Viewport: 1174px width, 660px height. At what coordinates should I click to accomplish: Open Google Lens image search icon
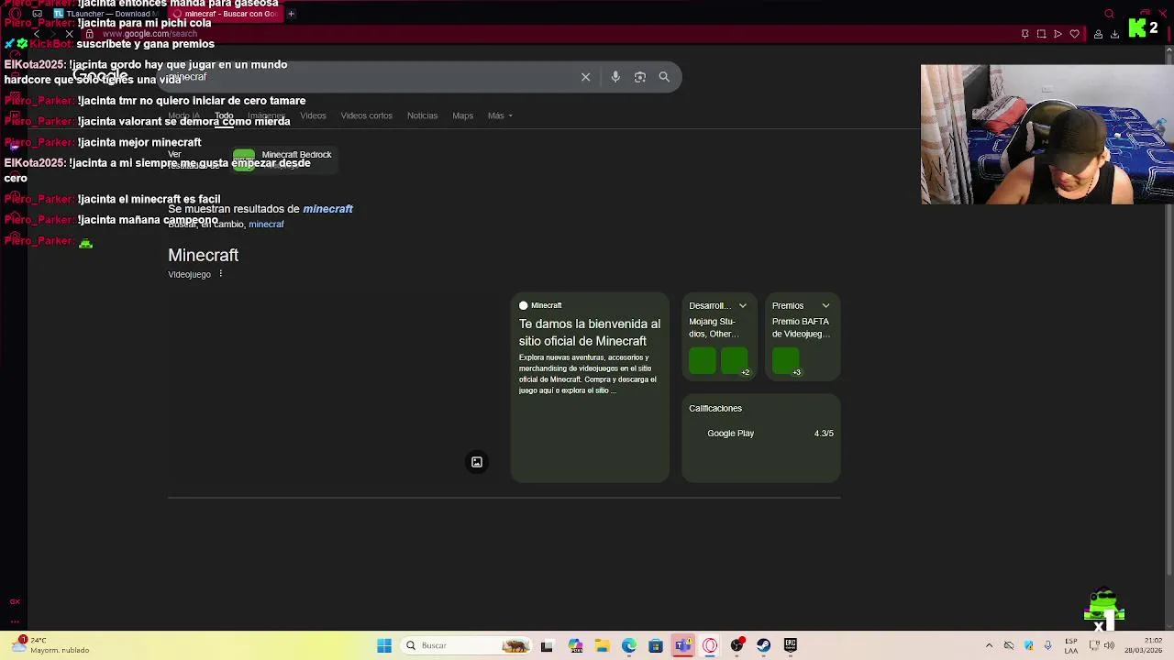640,77
